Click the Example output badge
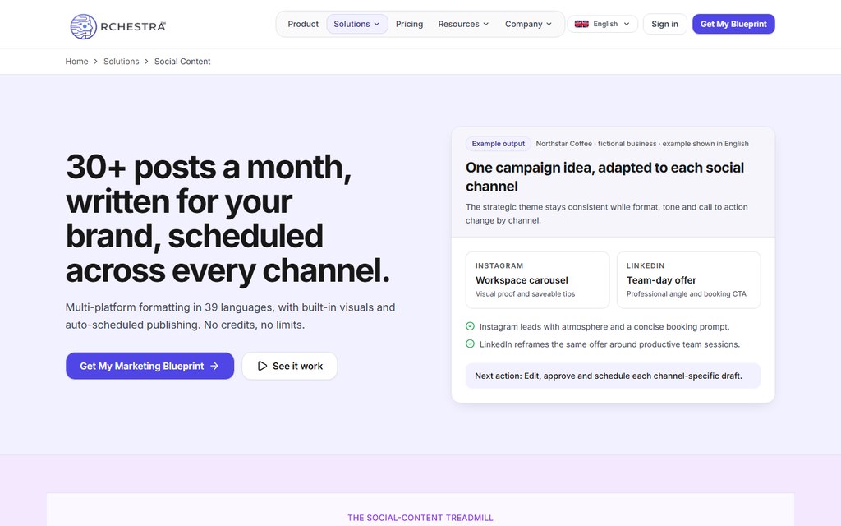 click(x=499, y=144)
